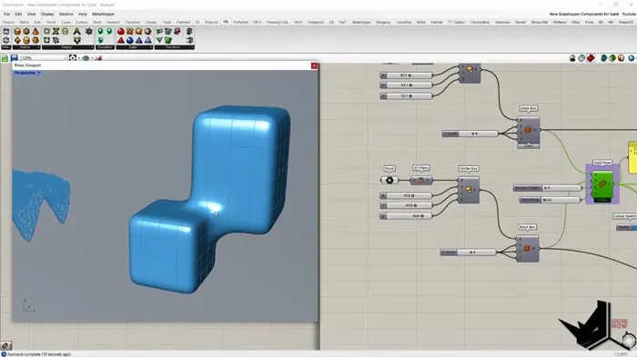Click the Zoom Extents canvas toolbar icon
Screen dimensions: 637x357
click(x=73, y=58)
